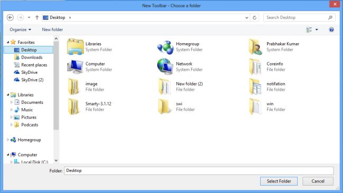
Task: Select SkyDrive (2) in Favorites
Action: pyautogui.click(x=32, y=80)
